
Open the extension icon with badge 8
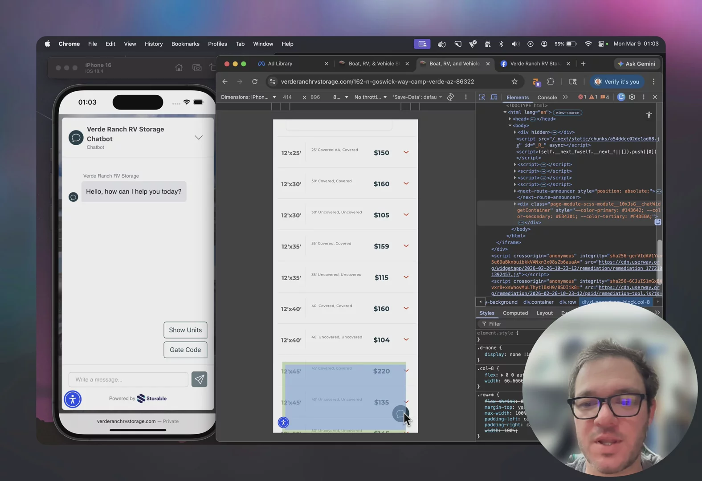pyautogui.click(x=536, y=82)
